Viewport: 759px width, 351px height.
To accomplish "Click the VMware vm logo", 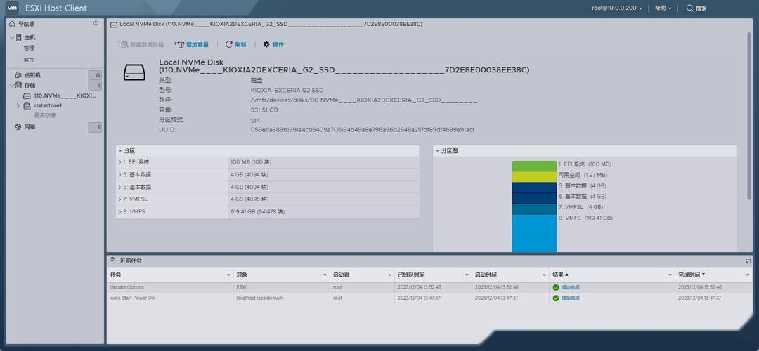I will point(13,8).
